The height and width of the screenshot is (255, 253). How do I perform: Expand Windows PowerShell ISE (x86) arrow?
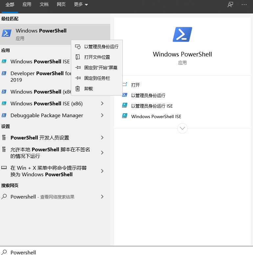[x=102, y=103]
